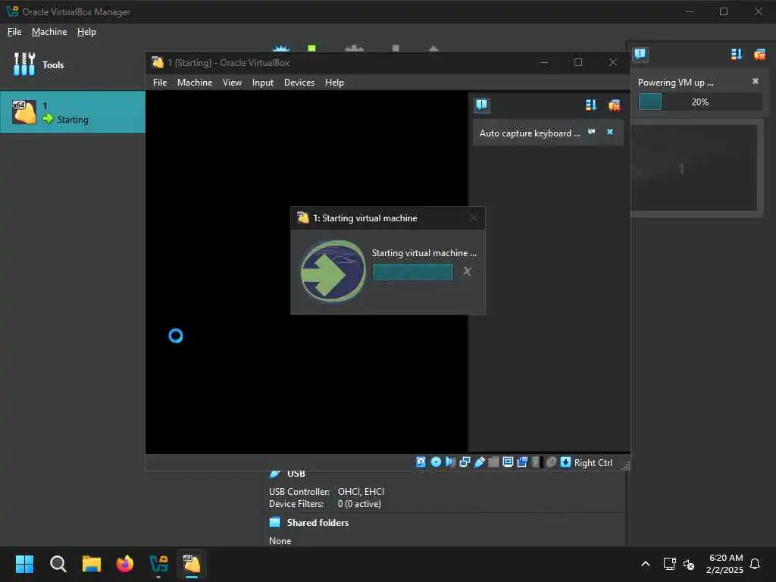Open the 6:20 AM clock in the taskbar
The height and width of the screenshot is (582, 776).
725,564
